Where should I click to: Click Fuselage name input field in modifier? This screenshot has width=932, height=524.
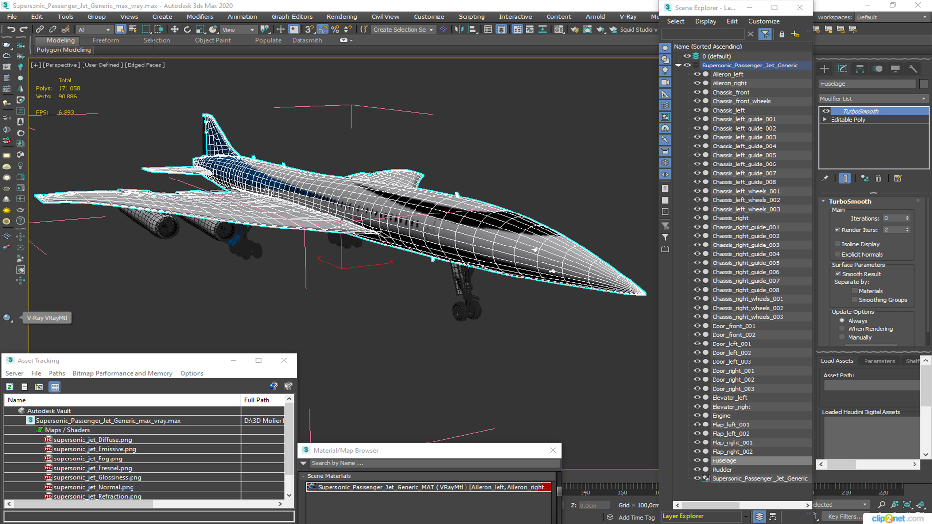coord(868,84)
